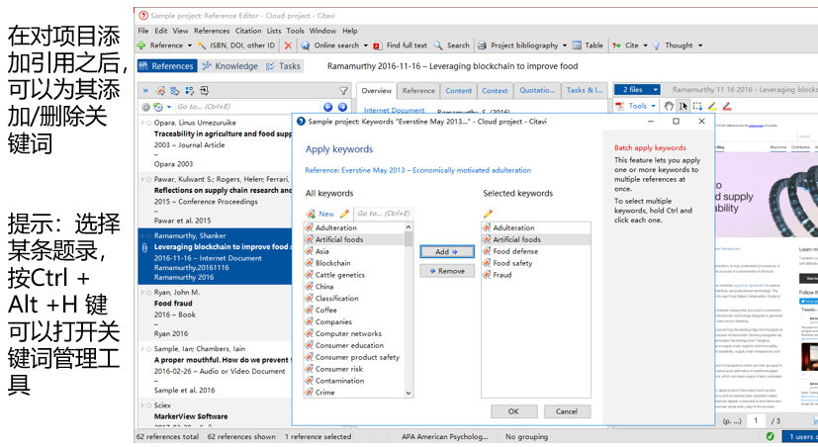818x447 pixels.
Task: Open the Thought dropdown arrow
Action: pos(700,45)
